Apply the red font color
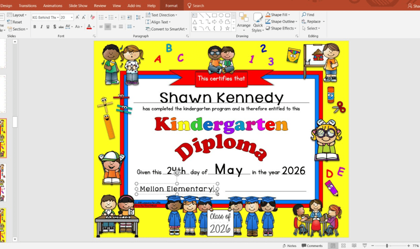The width and height of the screenshot is (420, 249). 89,27
